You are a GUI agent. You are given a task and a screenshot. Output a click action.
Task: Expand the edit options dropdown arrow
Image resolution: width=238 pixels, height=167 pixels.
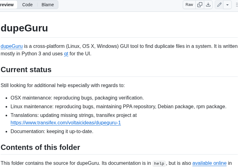point(227,5)
